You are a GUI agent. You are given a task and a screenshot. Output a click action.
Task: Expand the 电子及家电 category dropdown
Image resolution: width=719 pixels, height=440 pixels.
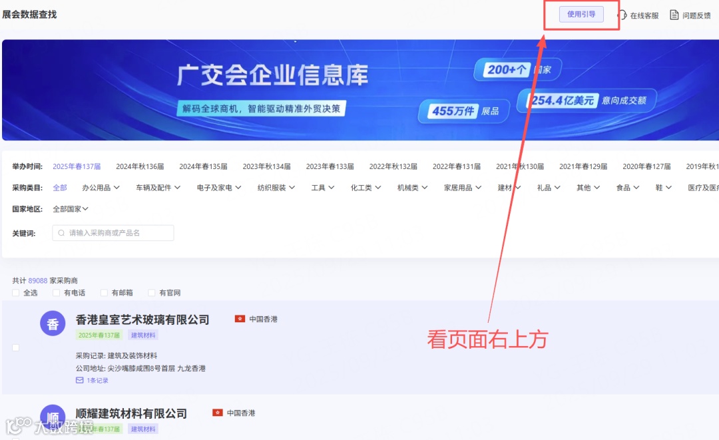point(219,188)
